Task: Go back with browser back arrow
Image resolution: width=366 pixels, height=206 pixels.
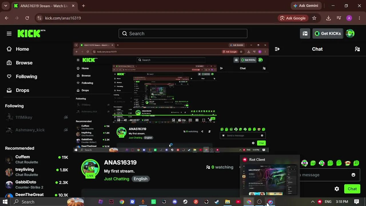Action: [x=7, y=18]
